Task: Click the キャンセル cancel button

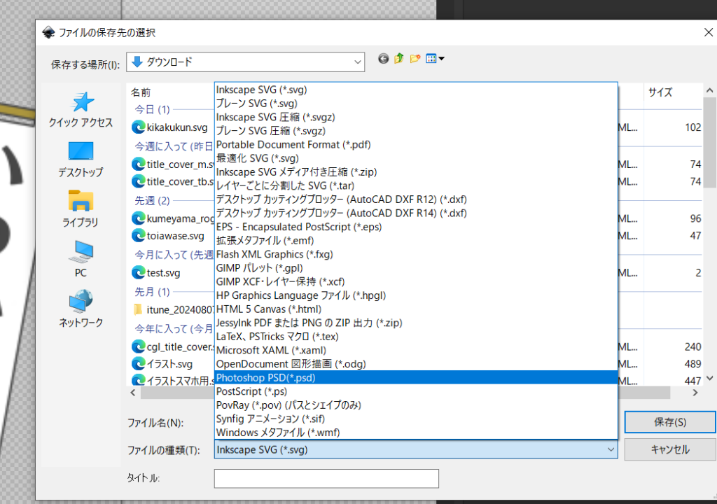Action: (670, 449)
